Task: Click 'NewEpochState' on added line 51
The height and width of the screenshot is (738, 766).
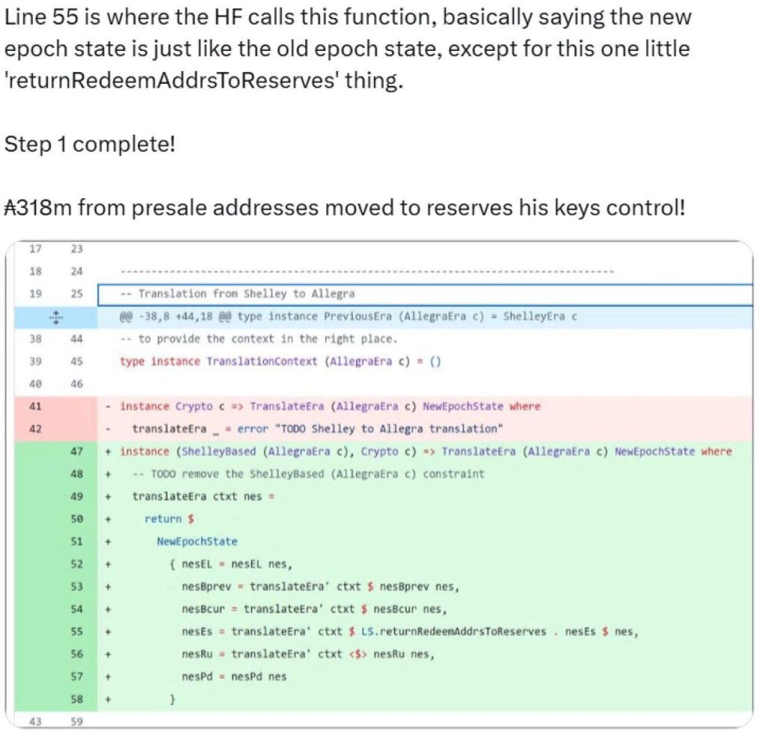Action: tap(197, 541)
